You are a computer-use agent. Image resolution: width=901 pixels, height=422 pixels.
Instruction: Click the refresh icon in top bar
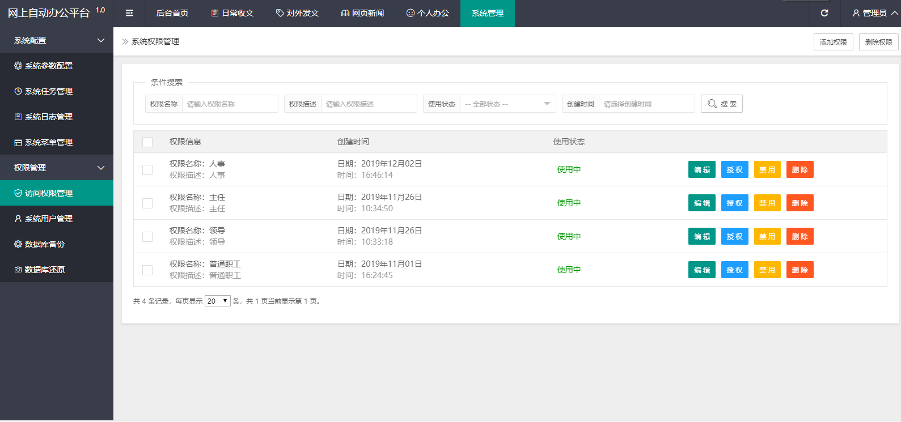824,13
